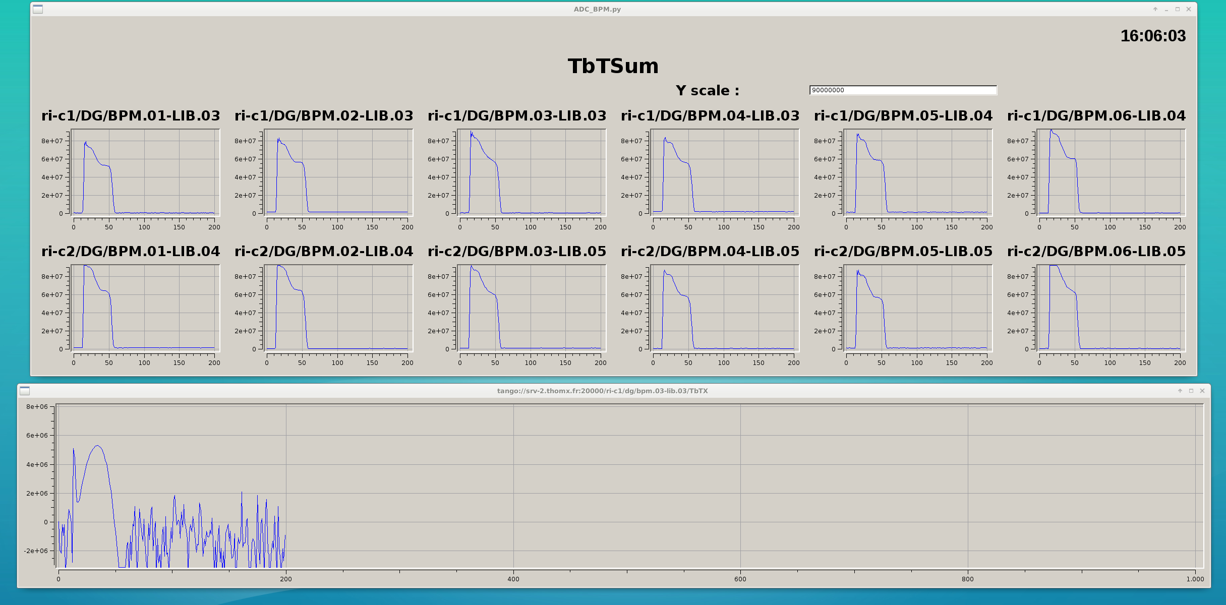Close the TbTX plot window

[x=1202, y=391]
